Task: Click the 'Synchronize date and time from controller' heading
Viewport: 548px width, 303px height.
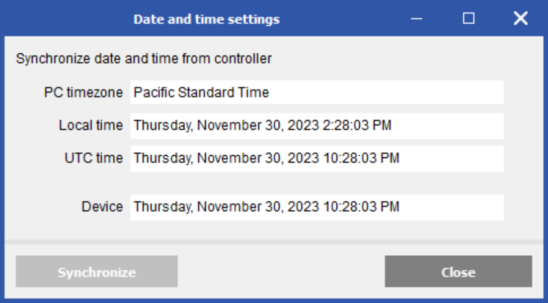Action: pos(144,59)
